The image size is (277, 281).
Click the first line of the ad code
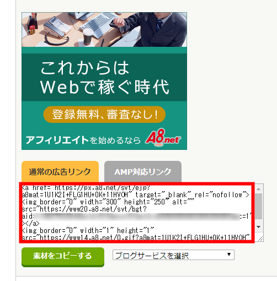86,188
